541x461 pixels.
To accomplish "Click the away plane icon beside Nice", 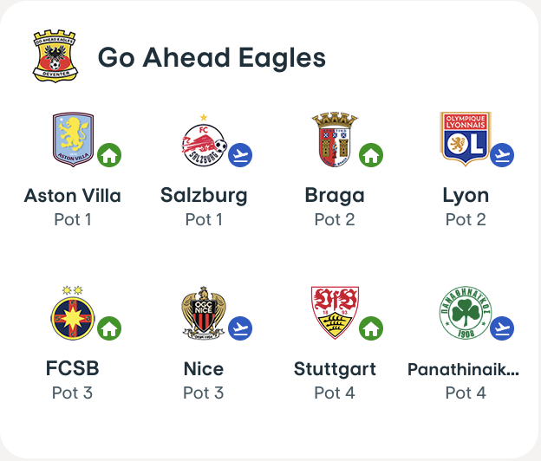I will point(240,328).
